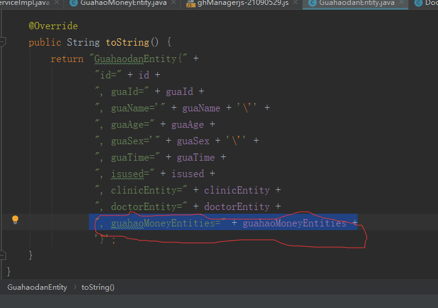Image resolution: width=438 pixels, height=308 pixels.
Task: Open ghManagerjs-21090529.js tab
Action: point(242,3)
